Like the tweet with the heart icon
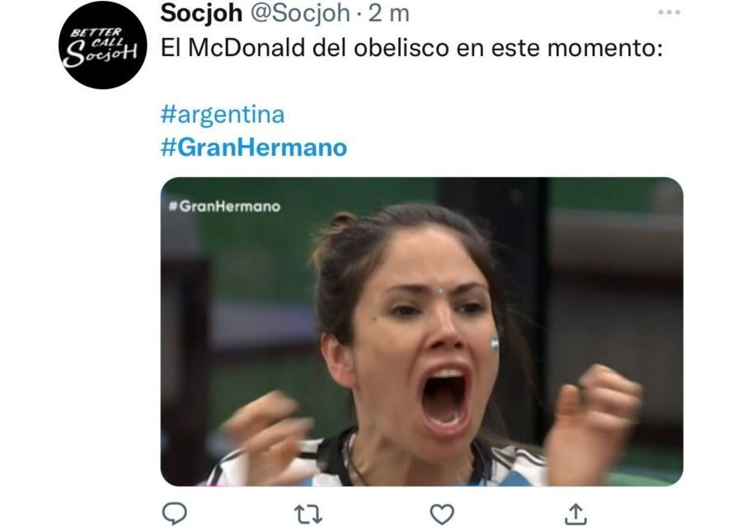This screenshot has width=742, height=526. tap(442, 514)
